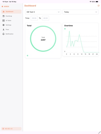Click the network icon beside IP address

tap(3, 129)
